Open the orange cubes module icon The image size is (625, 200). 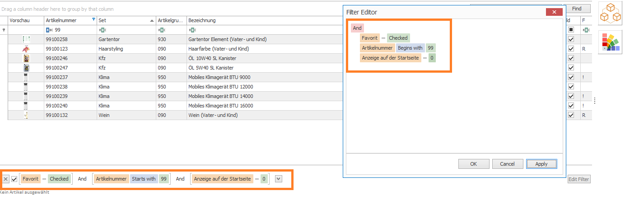click(x=610, y=14)
